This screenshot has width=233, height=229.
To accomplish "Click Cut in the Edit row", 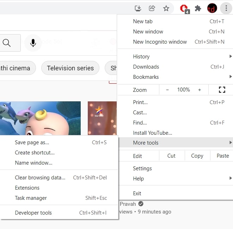I will [171, 156].
